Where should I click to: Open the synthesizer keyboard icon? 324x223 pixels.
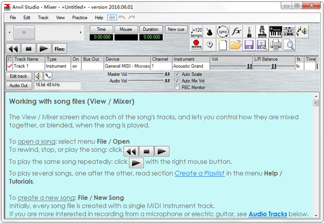[x=275, y=32]
